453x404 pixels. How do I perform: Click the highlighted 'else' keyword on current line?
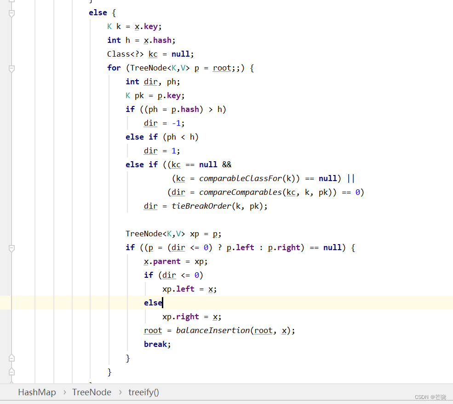tap(153, 303)
